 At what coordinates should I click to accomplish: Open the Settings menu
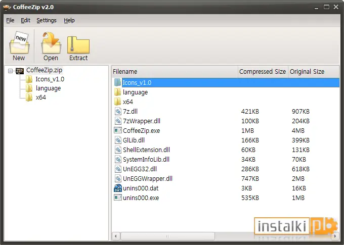(47, 20)
